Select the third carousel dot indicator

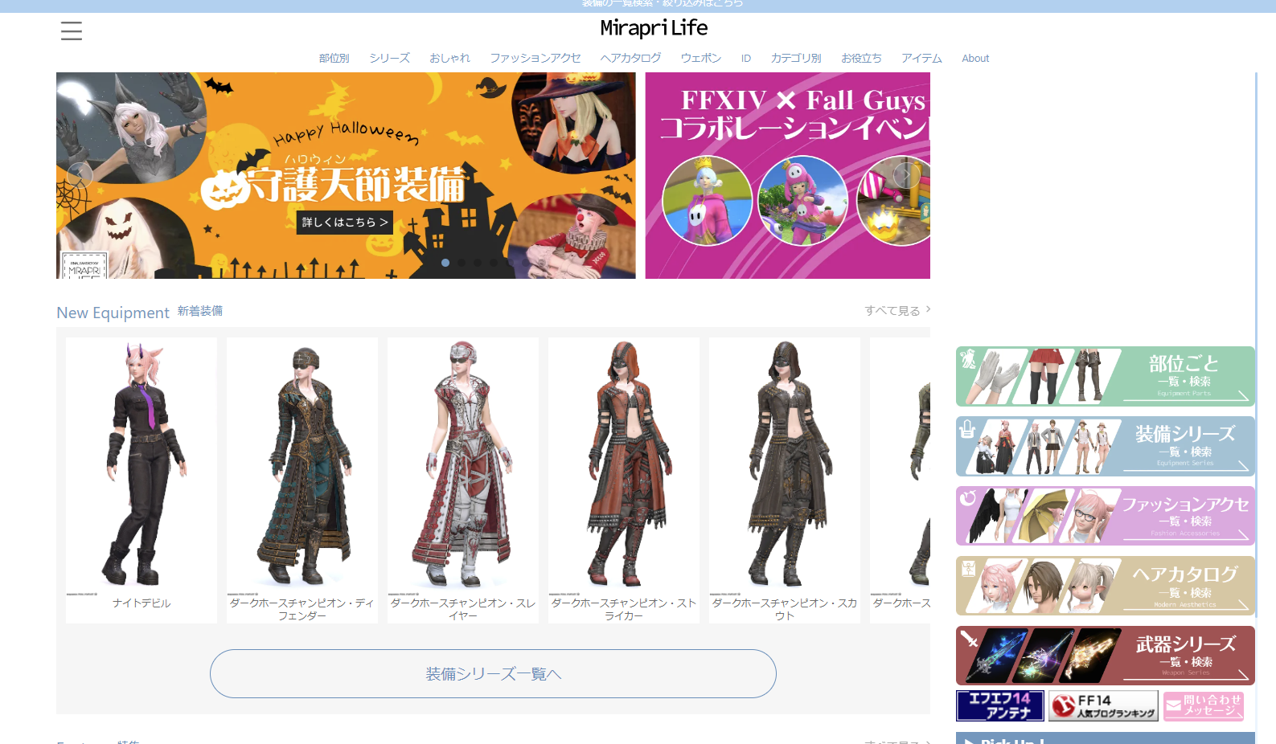[x=478, y=263]
